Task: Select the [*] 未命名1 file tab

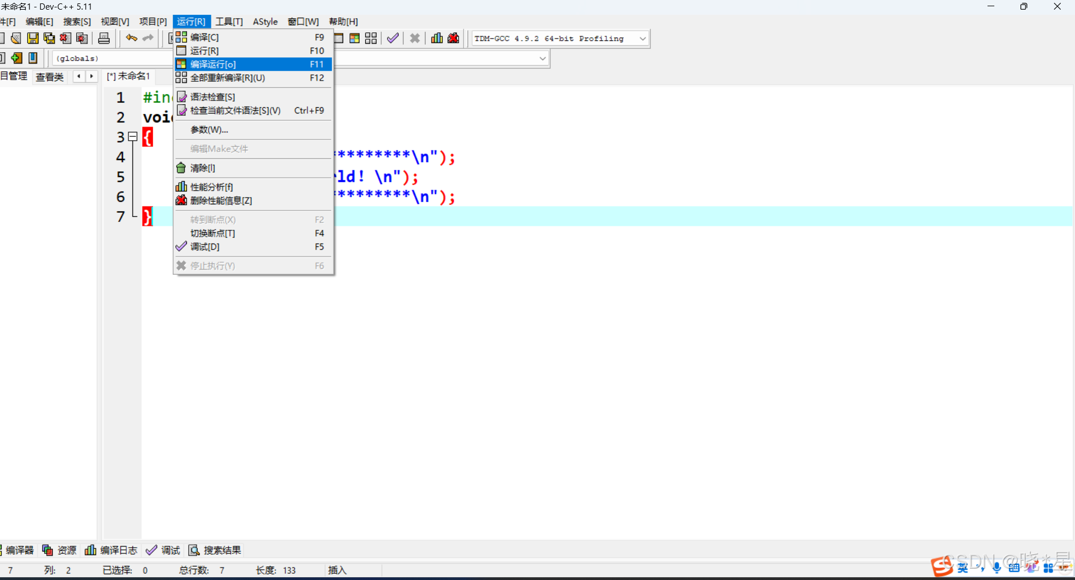Action: [128, 76]
